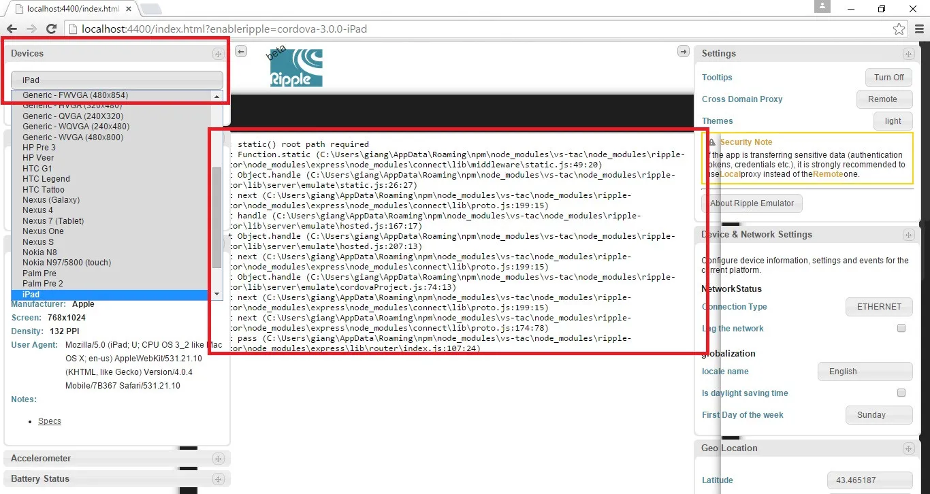The image size is (930, 494).
Task: Select Generic - WVGA (480x800) device
Action: pos(112,137)
